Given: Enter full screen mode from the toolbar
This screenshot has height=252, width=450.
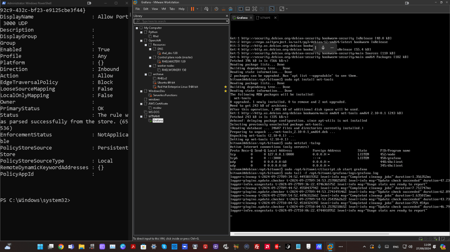Looking at the screenshot, I should click(x=254, y=9).
